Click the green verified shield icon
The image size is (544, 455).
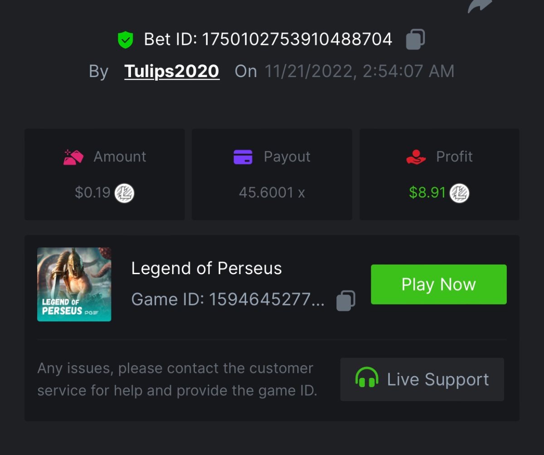pyautogui.click(x=125, y=40)
